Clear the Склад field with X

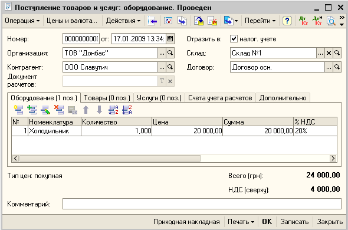(x=329, y=53)
